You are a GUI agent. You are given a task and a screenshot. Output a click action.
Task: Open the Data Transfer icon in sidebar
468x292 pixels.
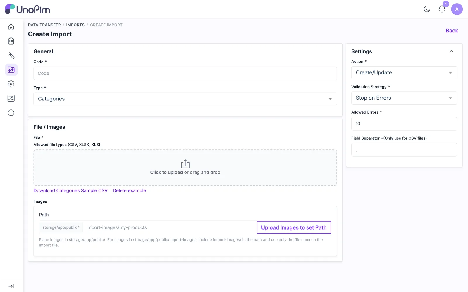pos(11,70)
